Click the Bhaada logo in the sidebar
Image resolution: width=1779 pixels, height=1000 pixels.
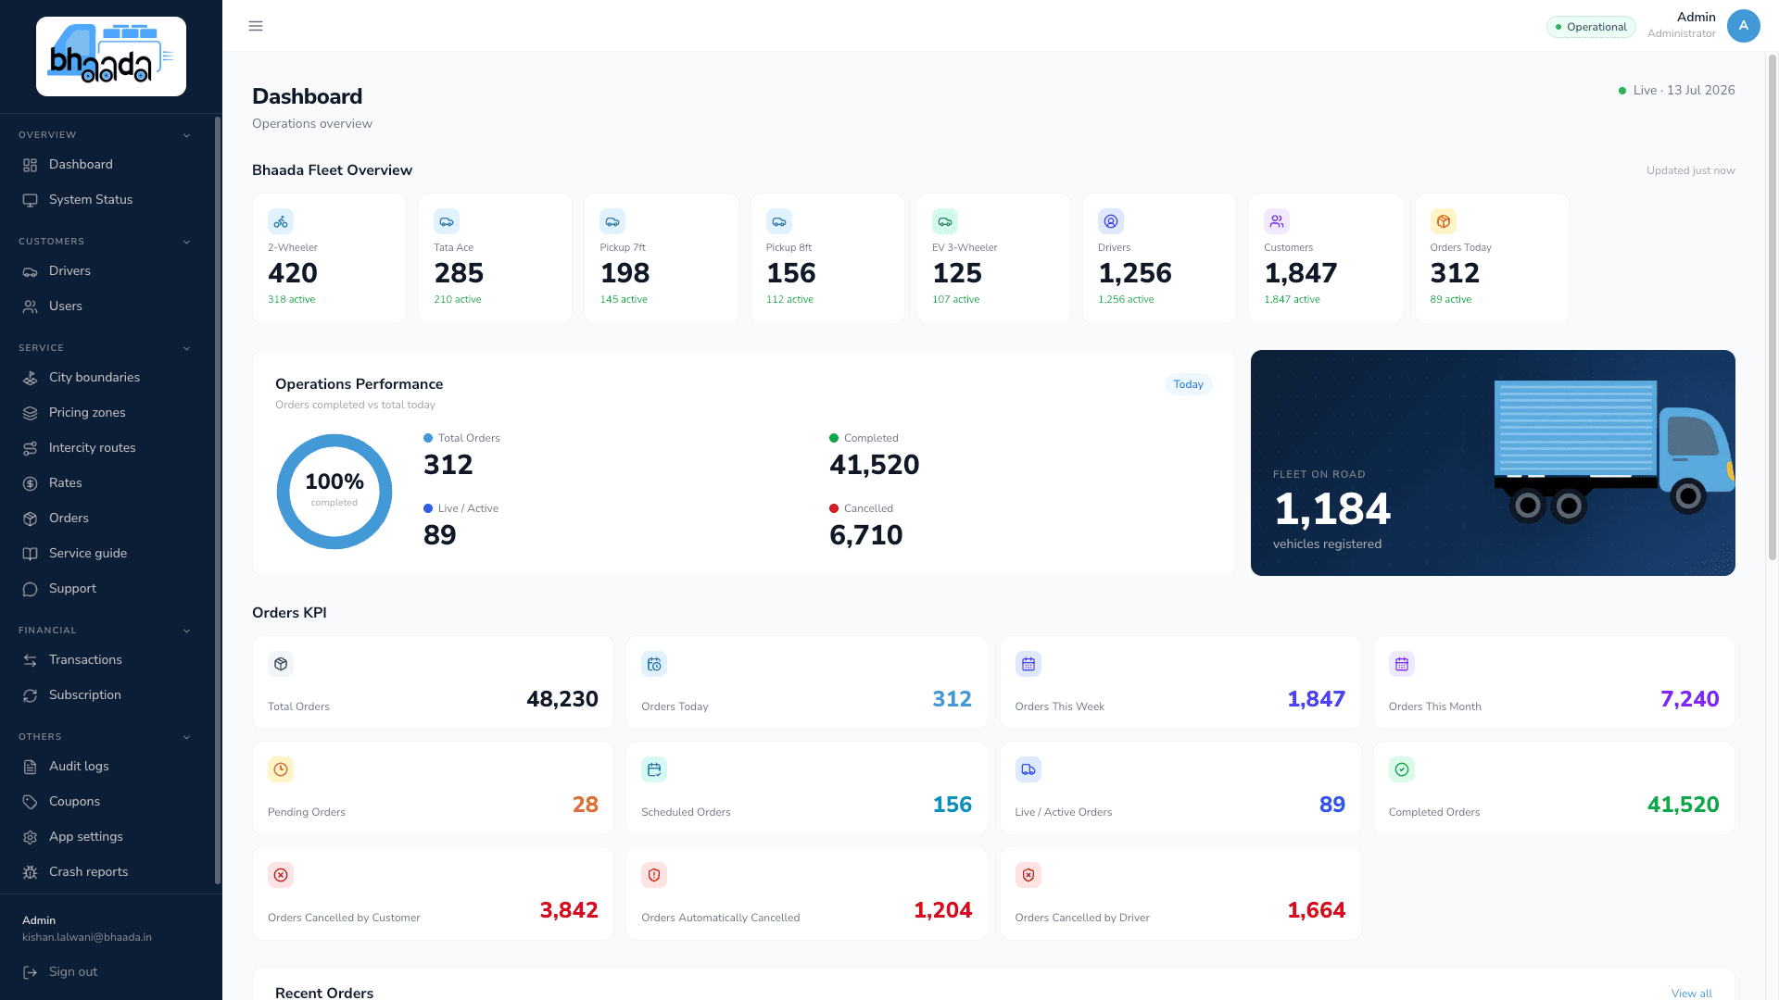111,56
